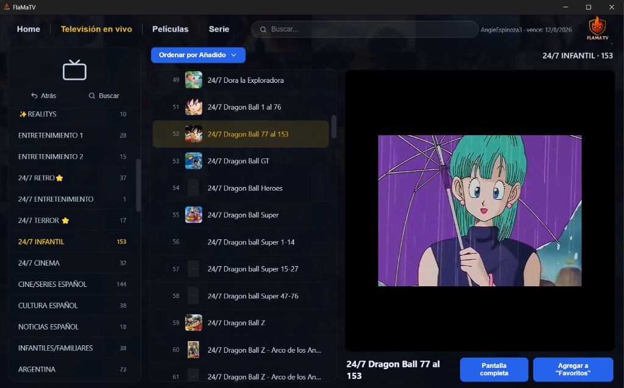The image size is (624, 388).
Task: Click the category sidebar scrollbar
Action: coord(138,185)
